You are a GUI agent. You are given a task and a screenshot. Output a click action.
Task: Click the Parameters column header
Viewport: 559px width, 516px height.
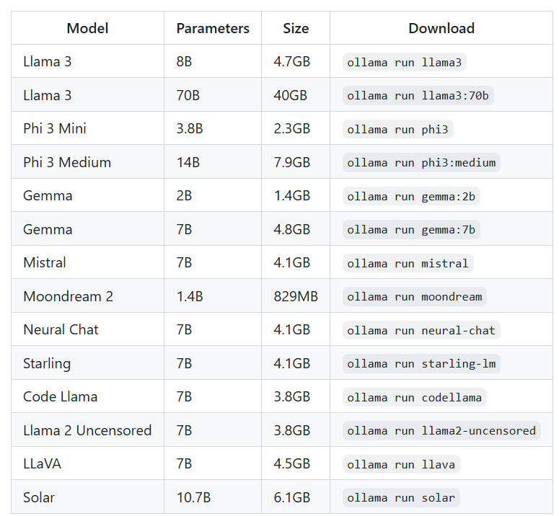(213, 28)
